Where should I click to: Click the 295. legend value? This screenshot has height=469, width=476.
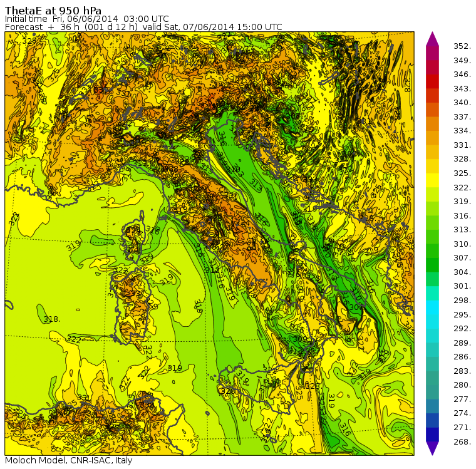462,315
